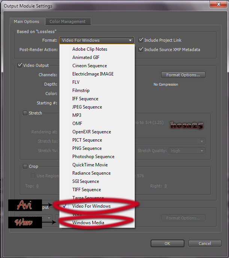229x258 pixels.
Task: Pick Cineon Sequence in the list
Action: pos(97,66)
